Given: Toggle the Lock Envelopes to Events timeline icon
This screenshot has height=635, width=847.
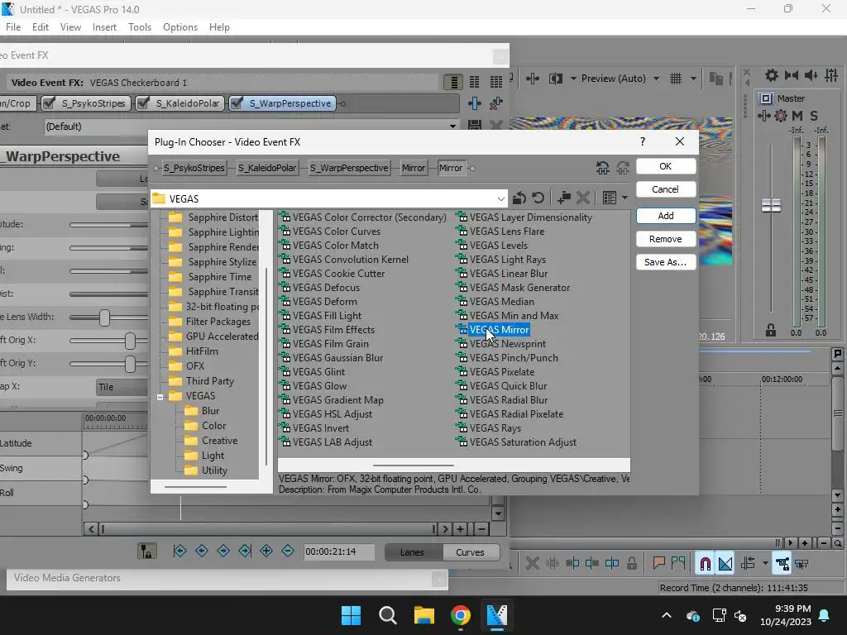Looking at the screenshot, I should [x=782, y=564].
